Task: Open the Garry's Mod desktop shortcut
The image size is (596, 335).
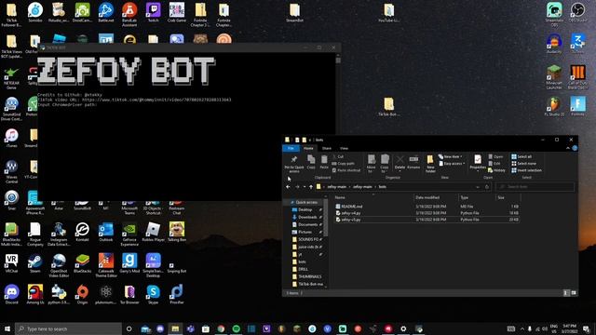Action: (x=129, y=263)
